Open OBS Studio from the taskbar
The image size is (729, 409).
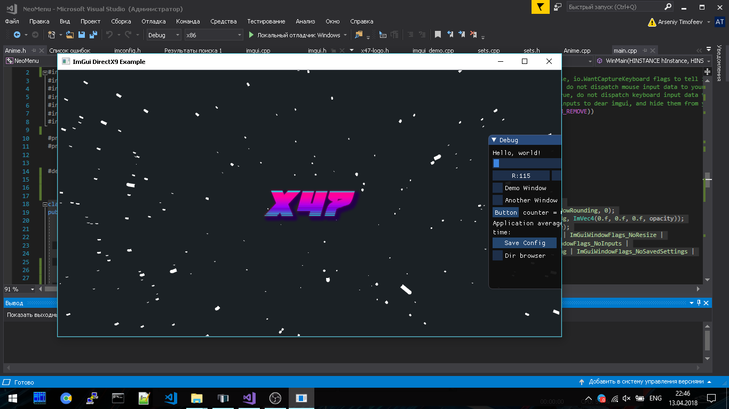[275, 398]
